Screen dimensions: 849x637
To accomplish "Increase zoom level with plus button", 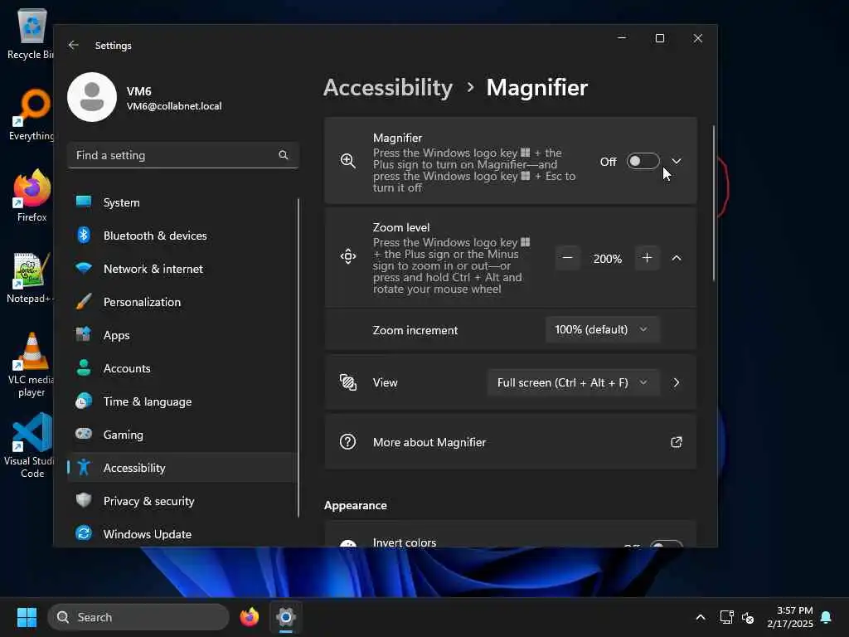I will [x=647, y=258].
